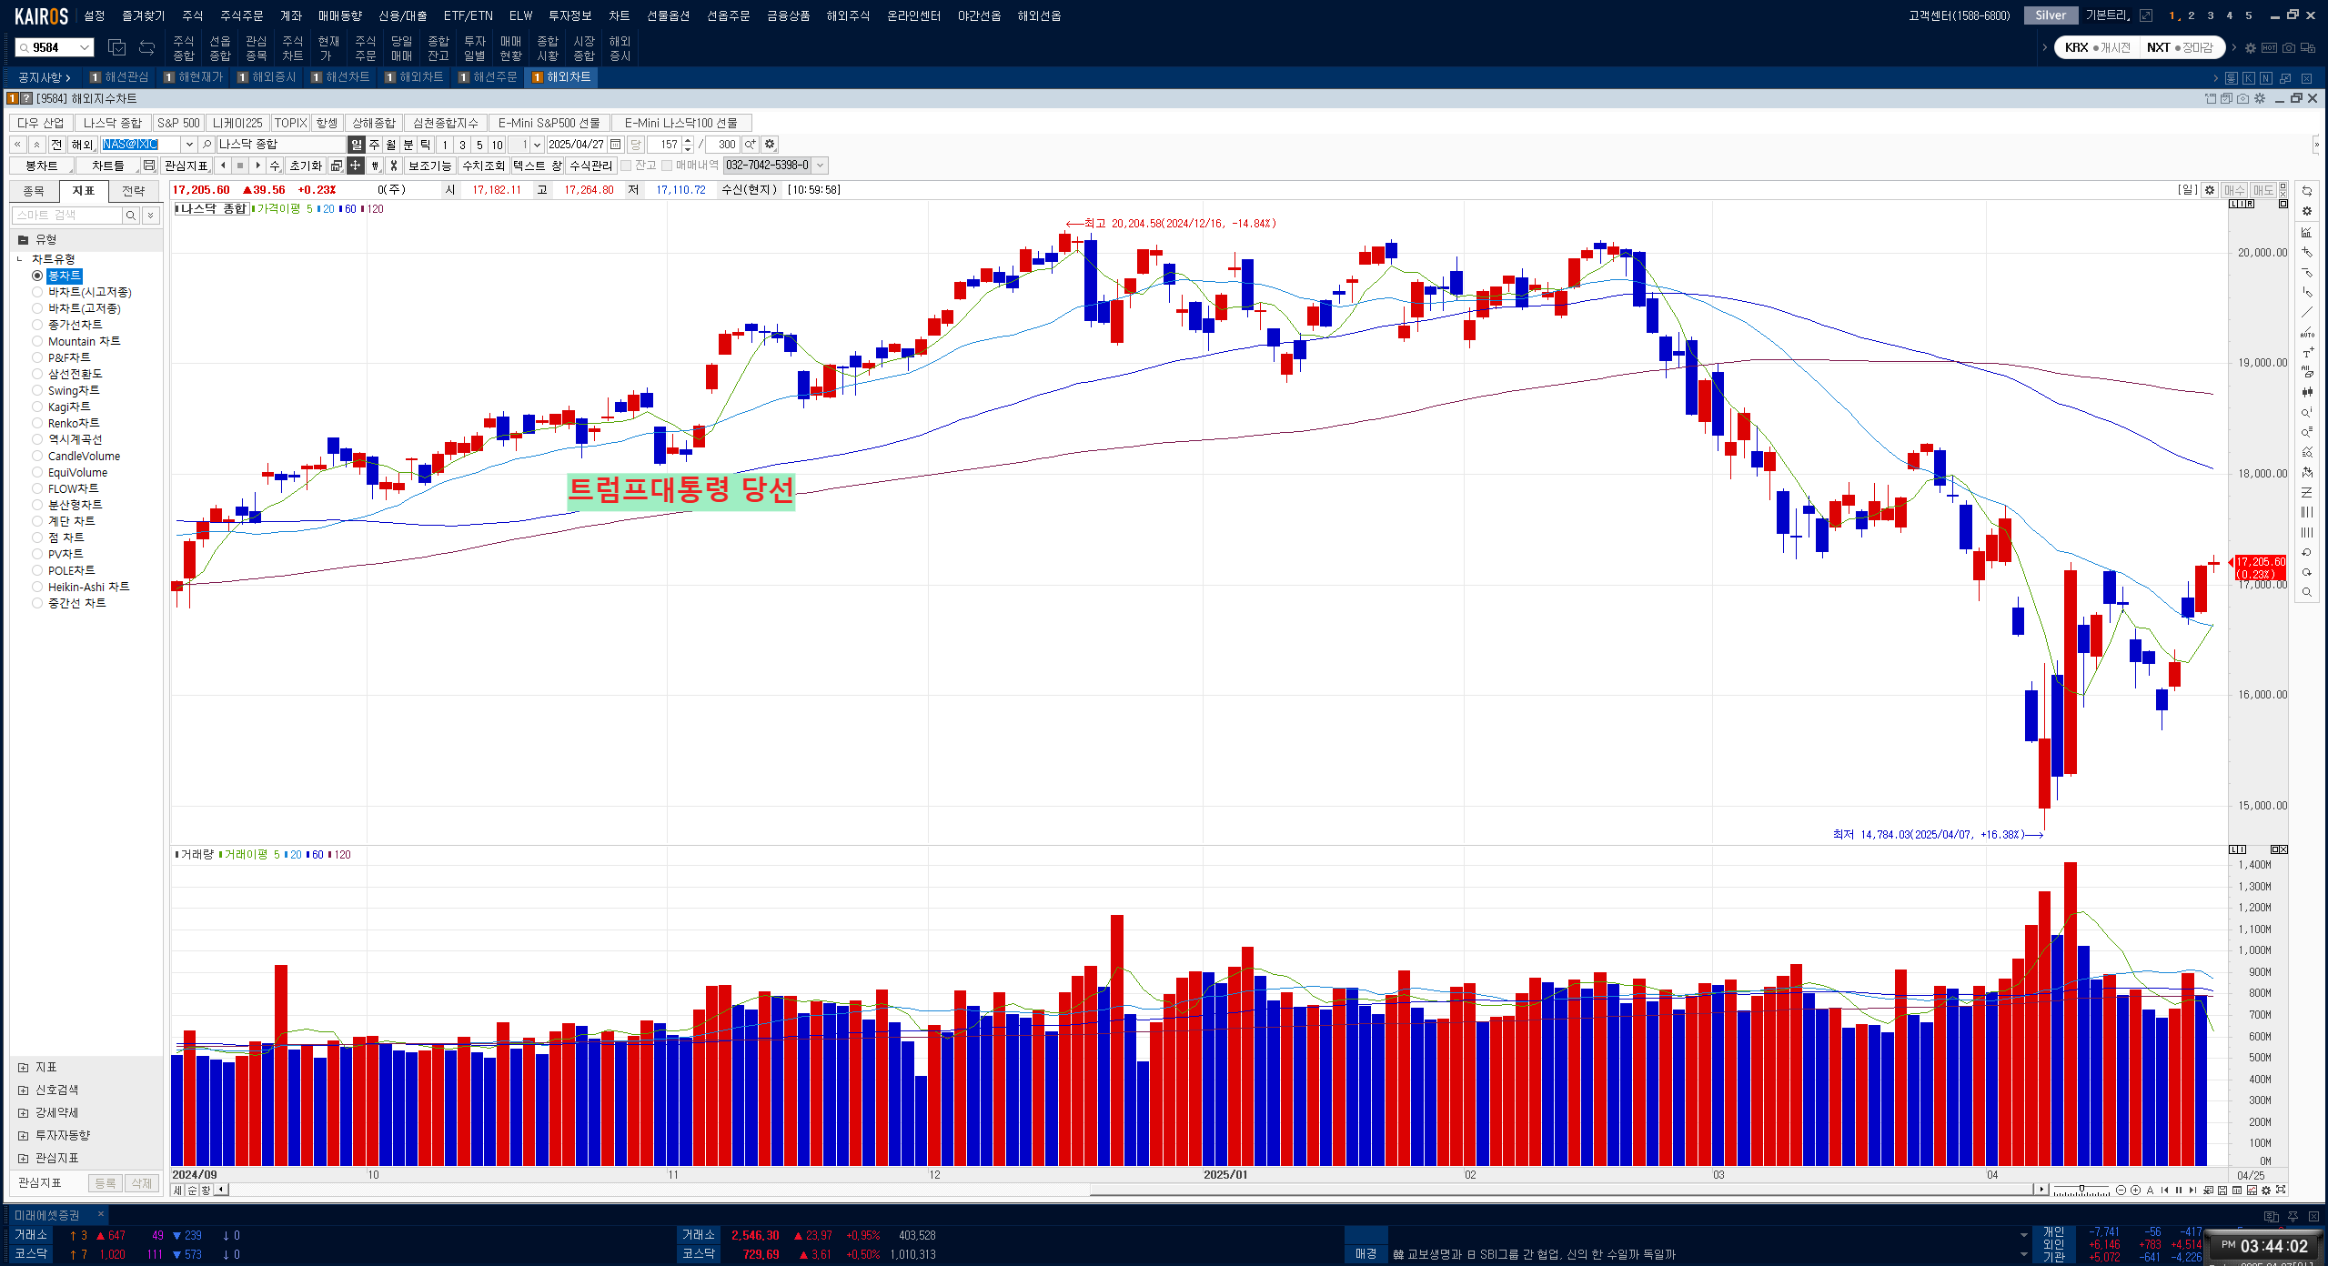Expand the 투자자동향 section
This screenshot has height=1266, width=2328.
[23, 1136]
